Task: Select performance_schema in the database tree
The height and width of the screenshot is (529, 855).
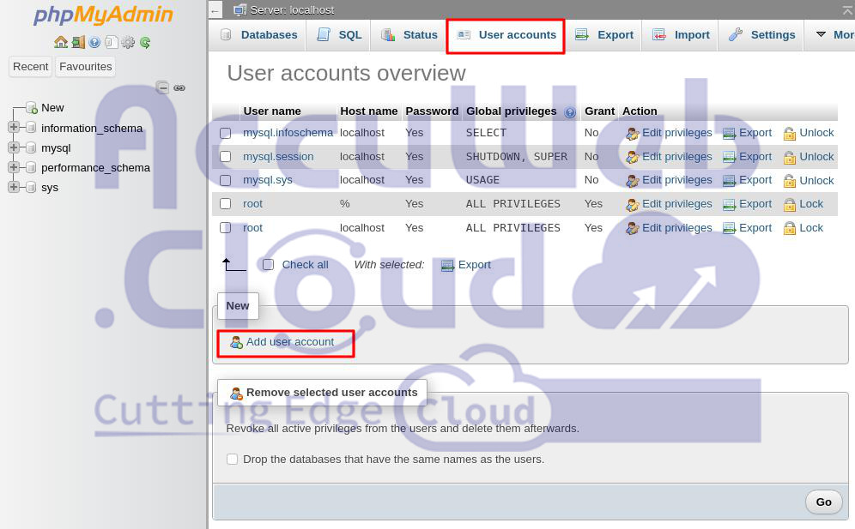Action: click(x=95, y=168)
